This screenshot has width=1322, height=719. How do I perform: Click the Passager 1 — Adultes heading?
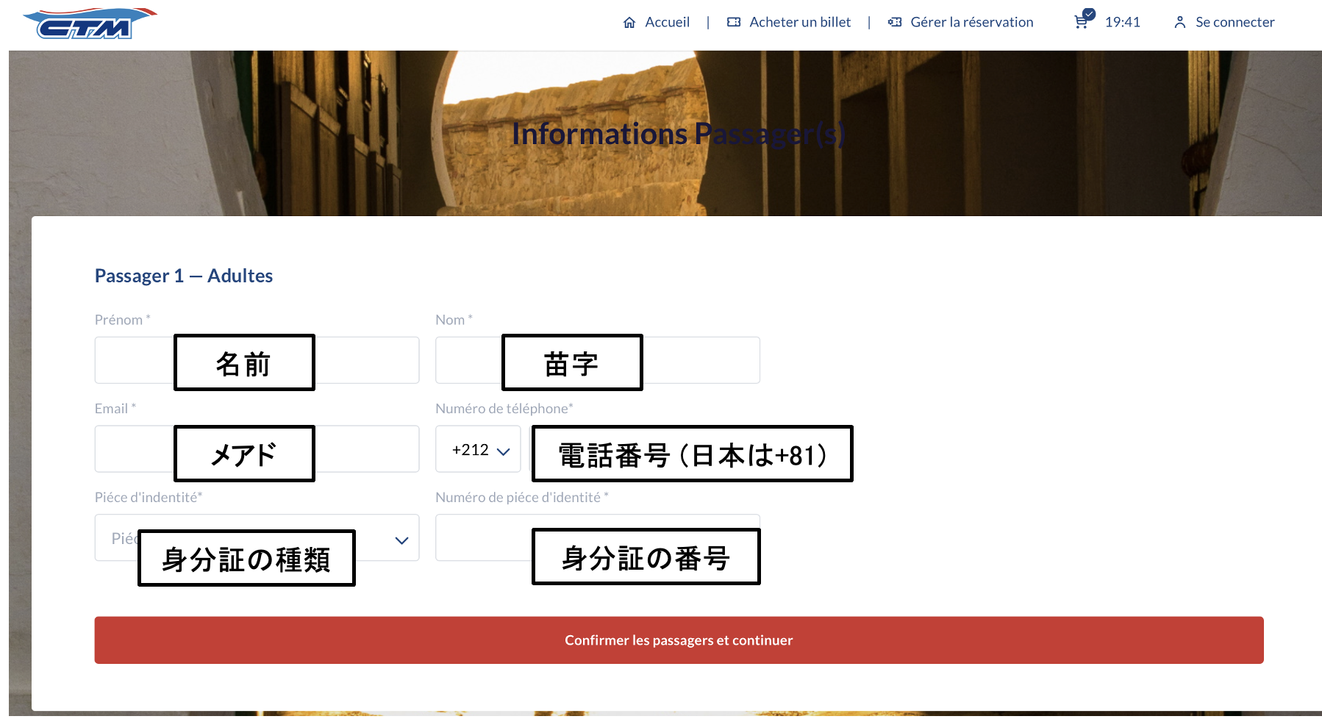(x=184, y=276)
